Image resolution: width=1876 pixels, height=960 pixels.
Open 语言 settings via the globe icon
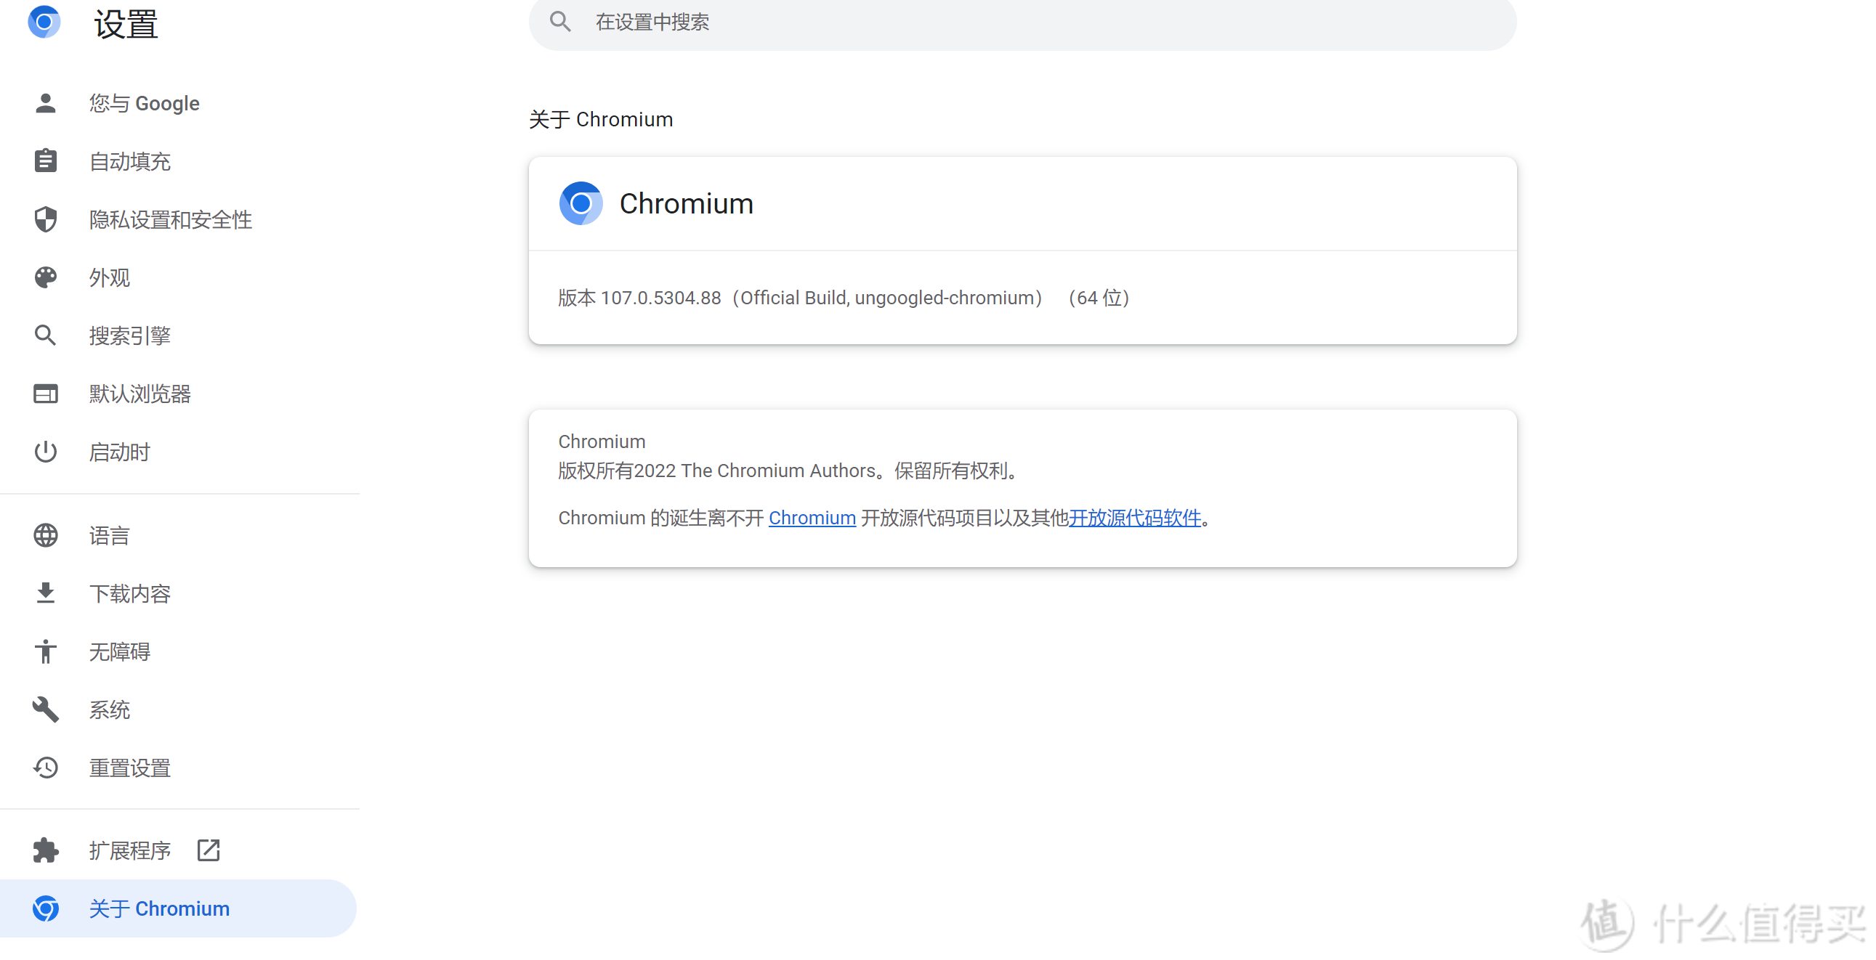(x=45, y=535)
